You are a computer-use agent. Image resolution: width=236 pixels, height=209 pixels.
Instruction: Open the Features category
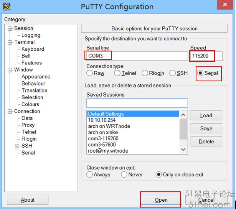pos(31,63)
